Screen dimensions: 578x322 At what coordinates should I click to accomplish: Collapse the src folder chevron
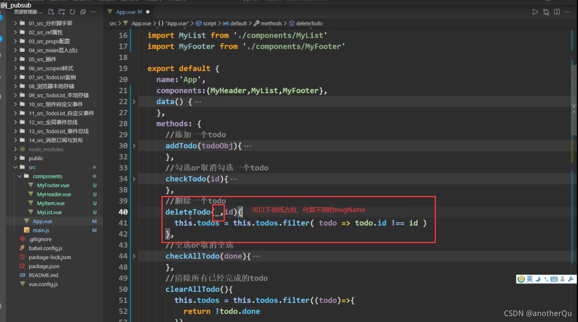click(x=15, y=167)
